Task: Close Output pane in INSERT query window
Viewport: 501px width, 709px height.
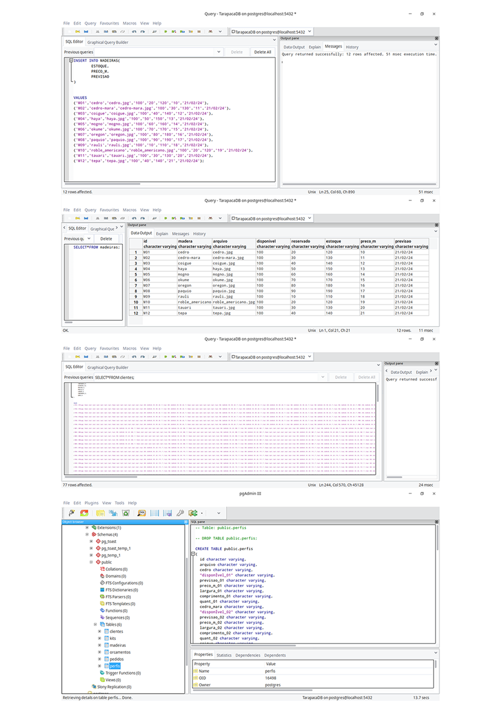Action: [436, 38]
